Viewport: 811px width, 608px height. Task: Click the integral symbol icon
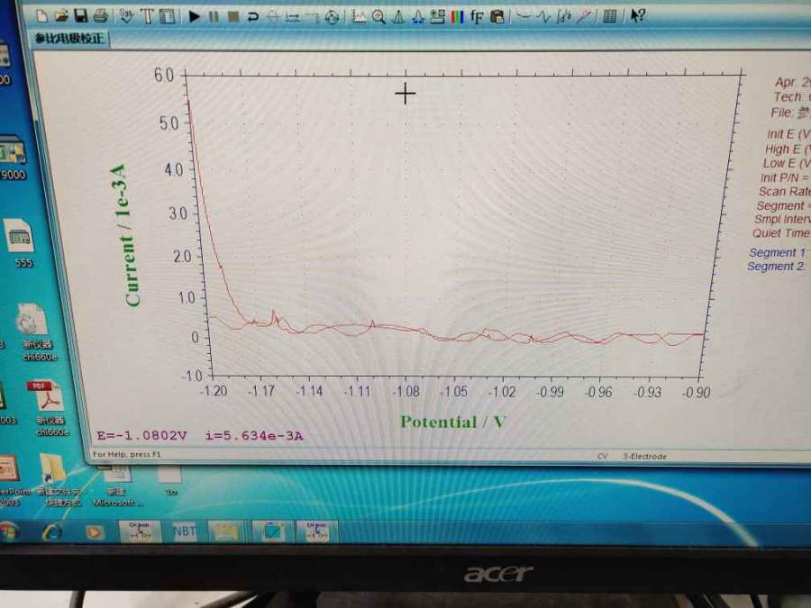(563, 17)
